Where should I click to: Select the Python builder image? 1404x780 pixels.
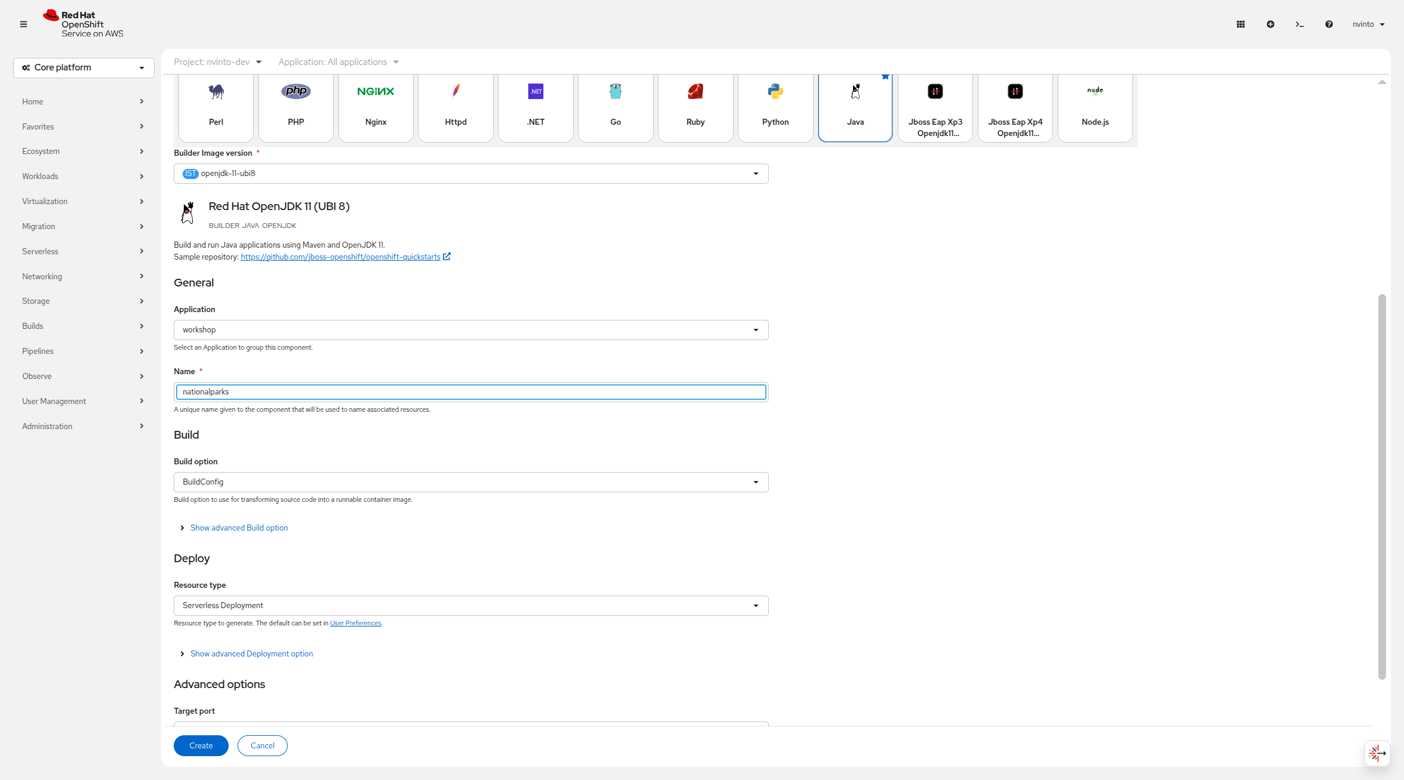tap(775, 108)
